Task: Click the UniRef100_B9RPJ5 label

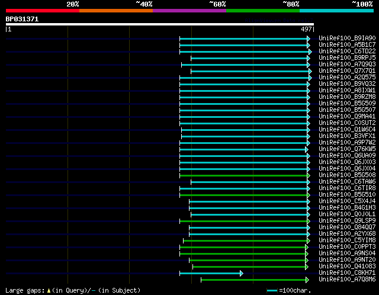Action: point(347,58)
